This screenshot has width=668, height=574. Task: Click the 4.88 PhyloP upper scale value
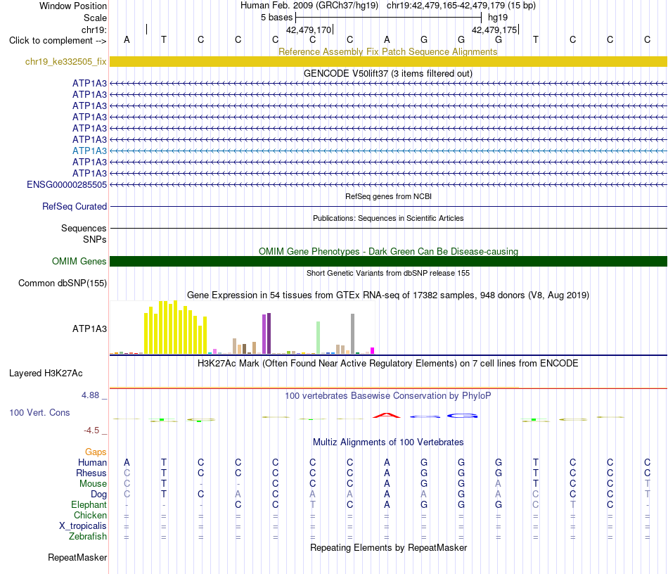[90, 395]
